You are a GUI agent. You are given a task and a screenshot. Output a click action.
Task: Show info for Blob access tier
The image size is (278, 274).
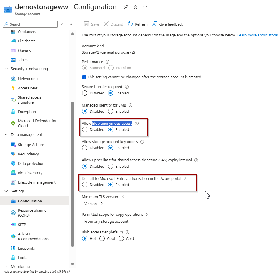point(127,232)
